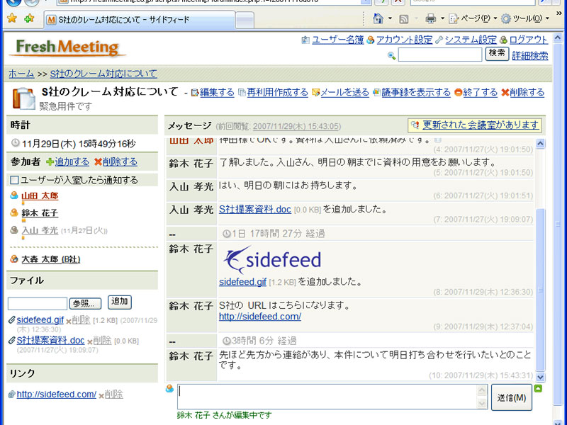Click message list scrollbar down arrow
This screenshot has width=567, height=425.
click(540, 377)
